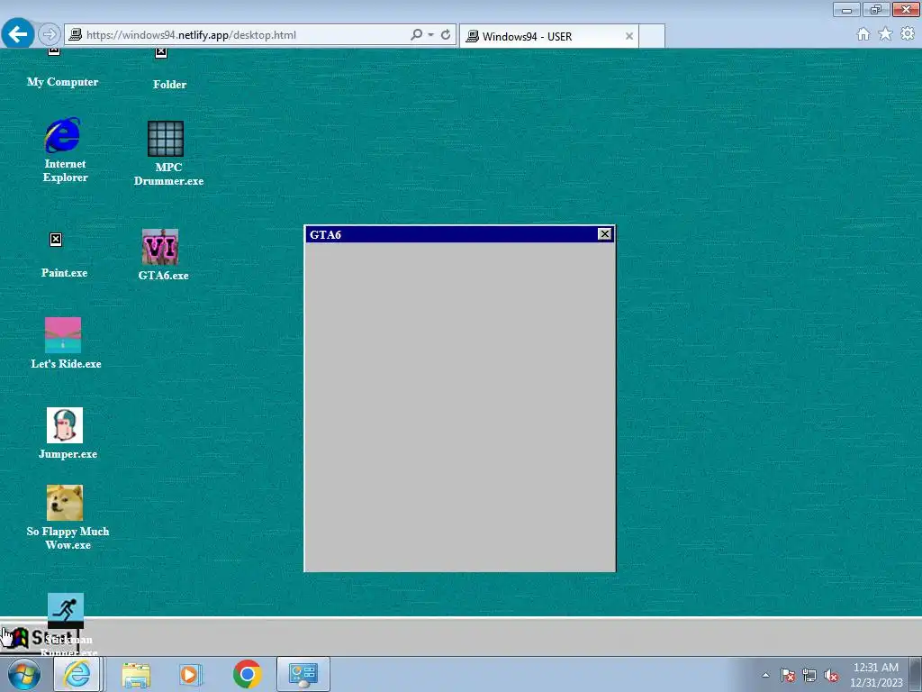Image resolution: width=922 pixels, height=692 pixels.
Task: Go back with the browser back arrow
Action: coord(18,34)
